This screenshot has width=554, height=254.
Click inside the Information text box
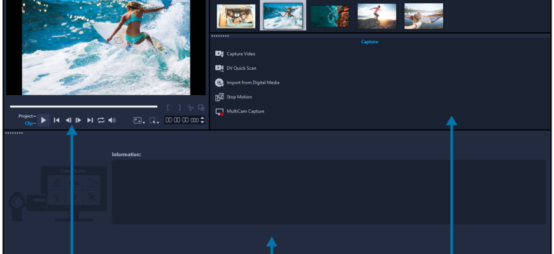[x=329, y=192]
